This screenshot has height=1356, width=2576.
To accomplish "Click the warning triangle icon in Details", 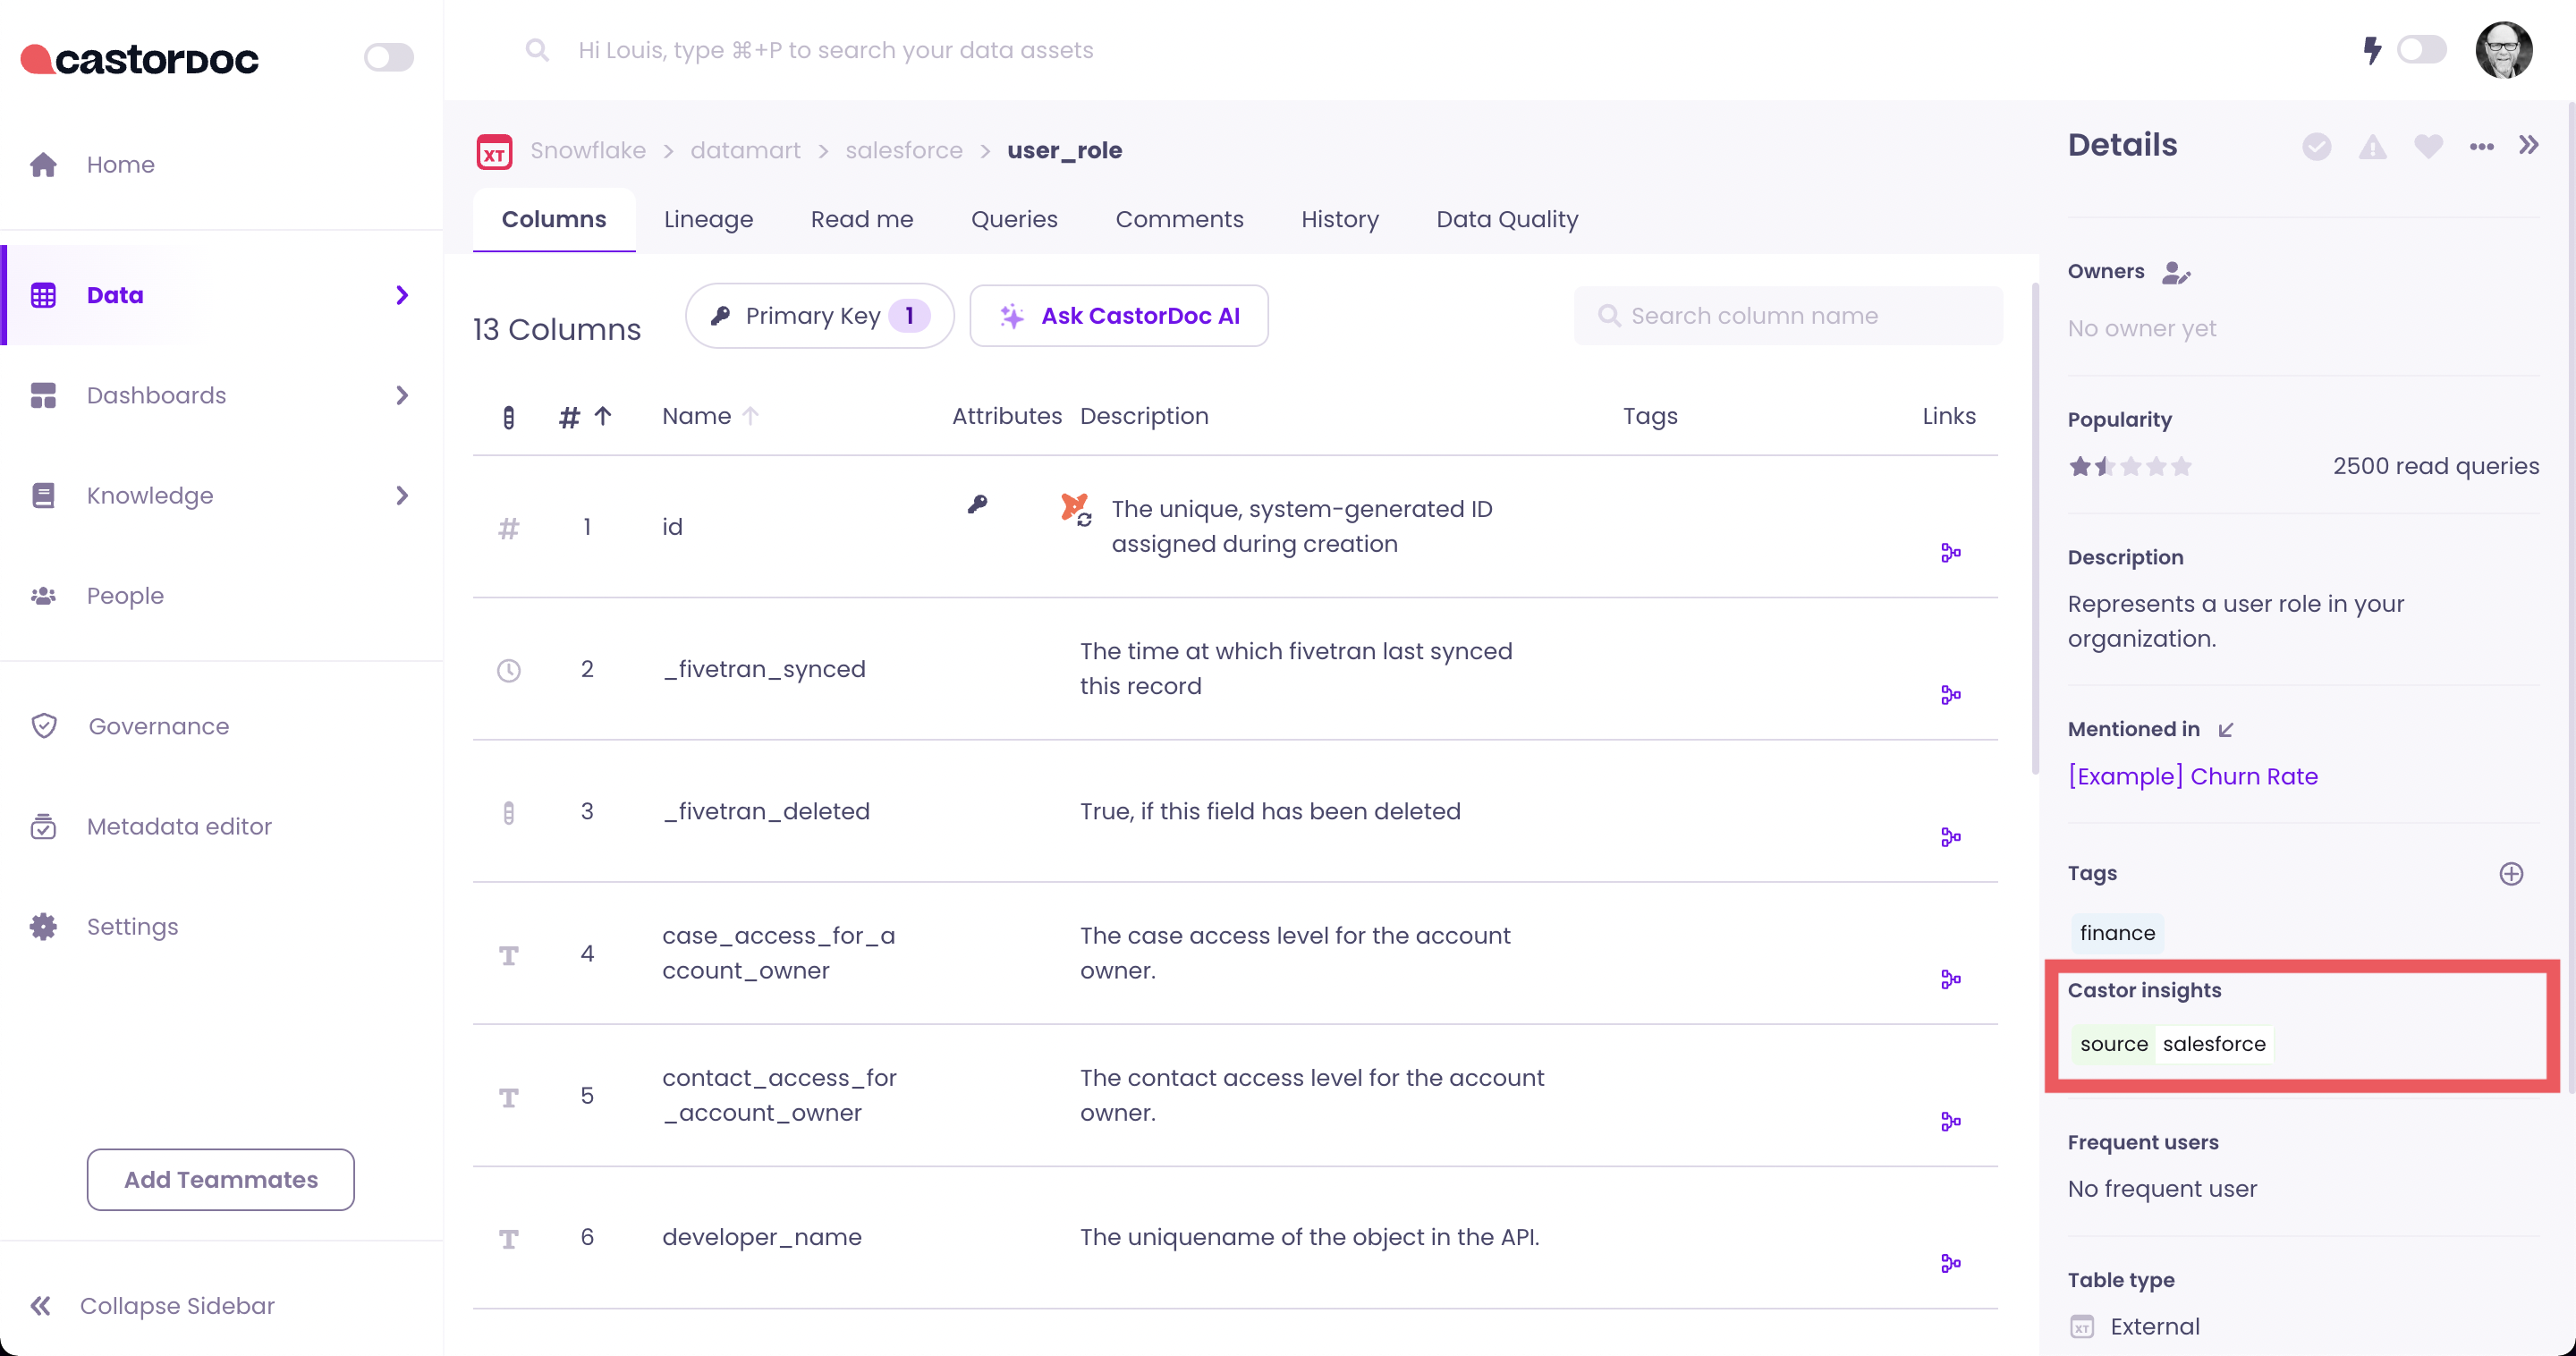I will point(2372,147).
